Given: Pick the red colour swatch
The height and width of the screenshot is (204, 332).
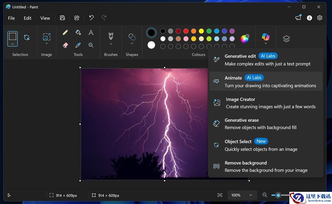Looking at the screenshot, I should [x=186, y=31].
